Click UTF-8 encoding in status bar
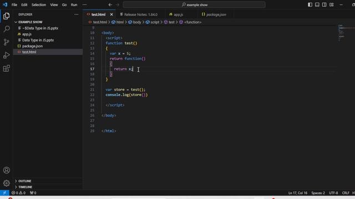 (x=333, y=193)
